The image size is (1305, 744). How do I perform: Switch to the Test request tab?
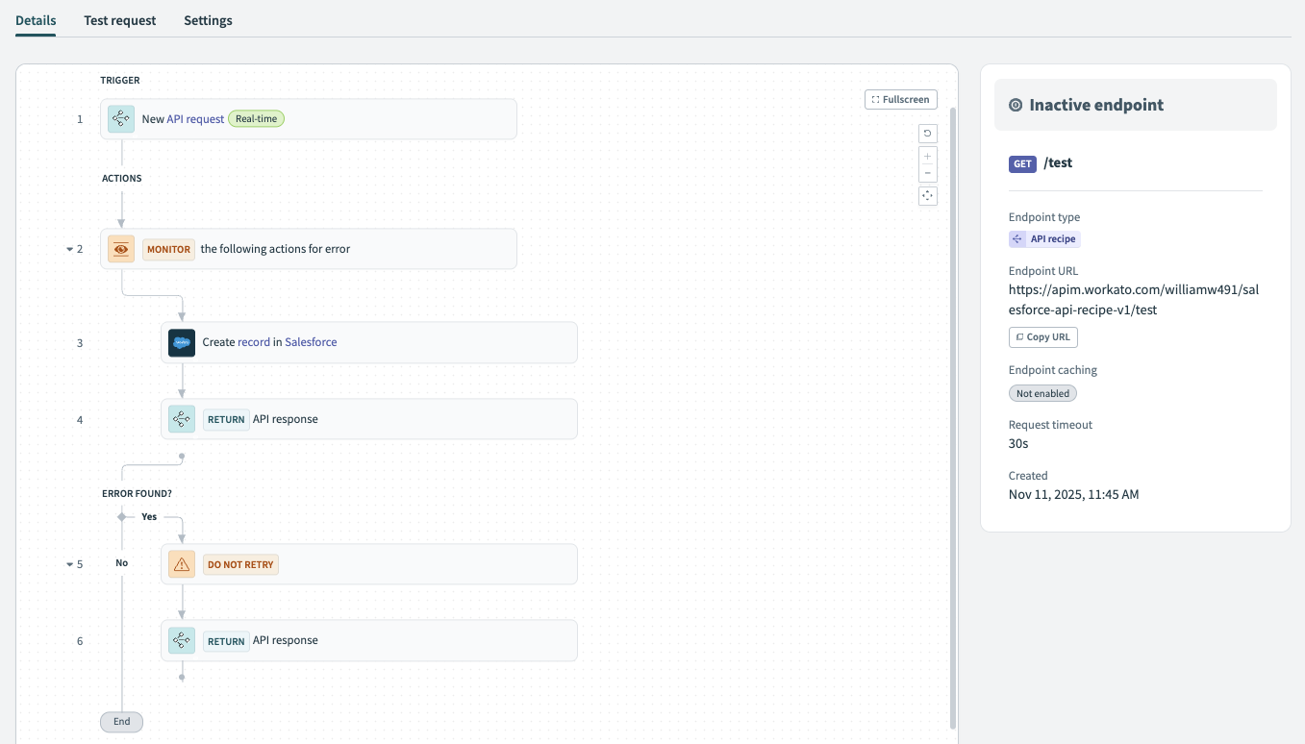point(119,20)
